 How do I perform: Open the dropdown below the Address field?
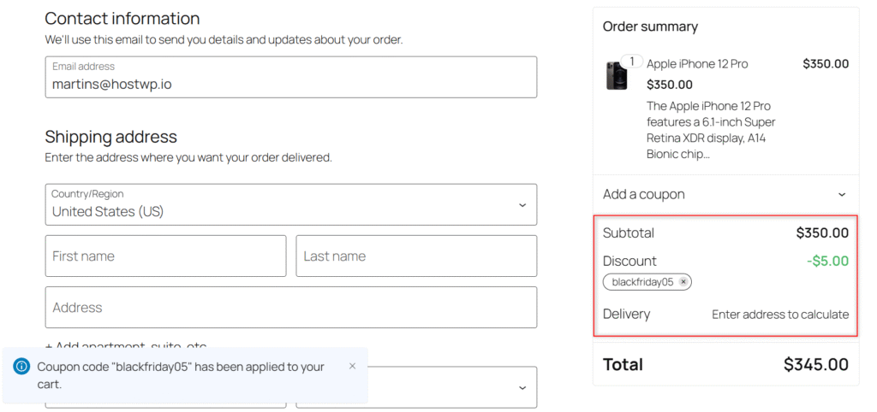[522, 387]
